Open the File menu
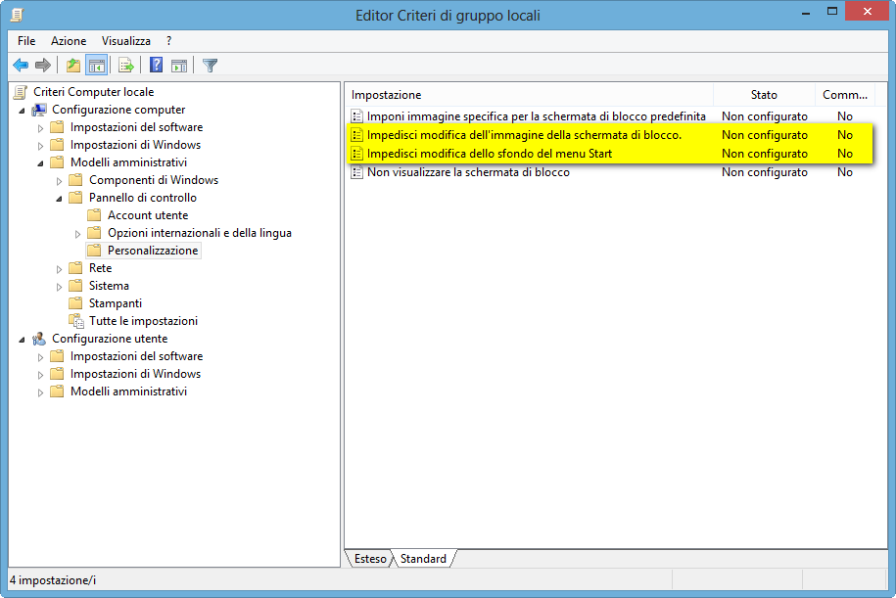The width and height of the screenshot is (896, 598). tap(26, 41)
